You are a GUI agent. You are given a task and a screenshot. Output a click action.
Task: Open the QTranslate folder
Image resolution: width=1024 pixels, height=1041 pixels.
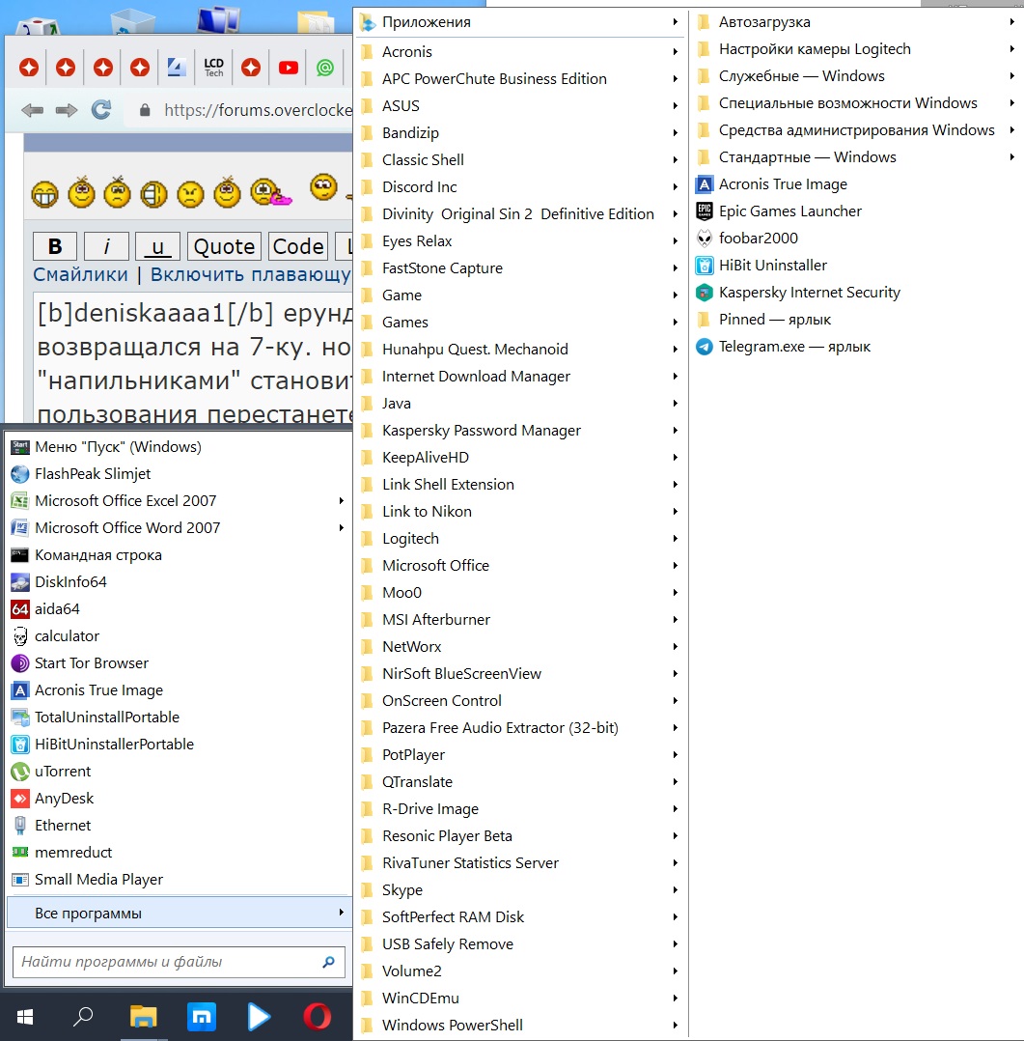(x=521, y=781)
